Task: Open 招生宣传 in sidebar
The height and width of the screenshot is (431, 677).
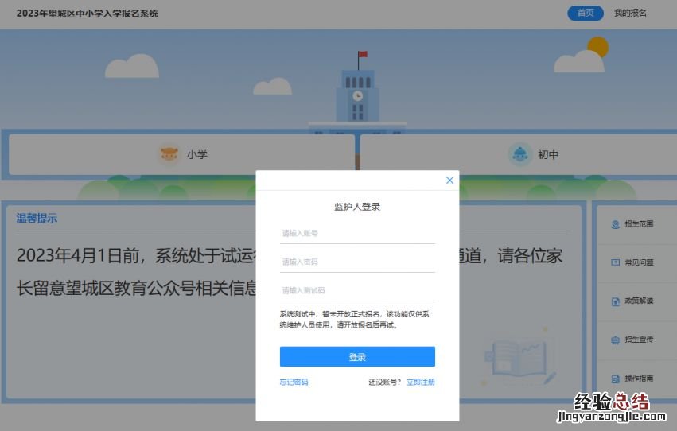Action: tap(639, 340)
